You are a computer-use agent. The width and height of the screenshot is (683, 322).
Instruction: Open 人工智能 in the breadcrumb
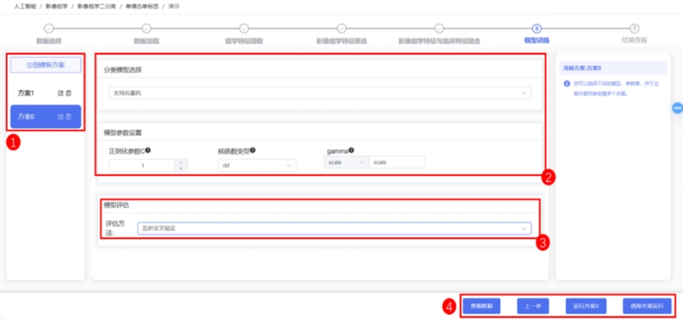click(x=25, y=7)
